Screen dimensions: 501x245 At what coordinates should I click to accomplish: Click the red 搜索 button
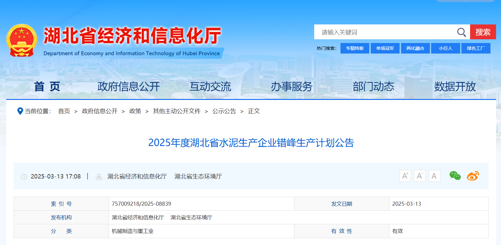(483, 32)
